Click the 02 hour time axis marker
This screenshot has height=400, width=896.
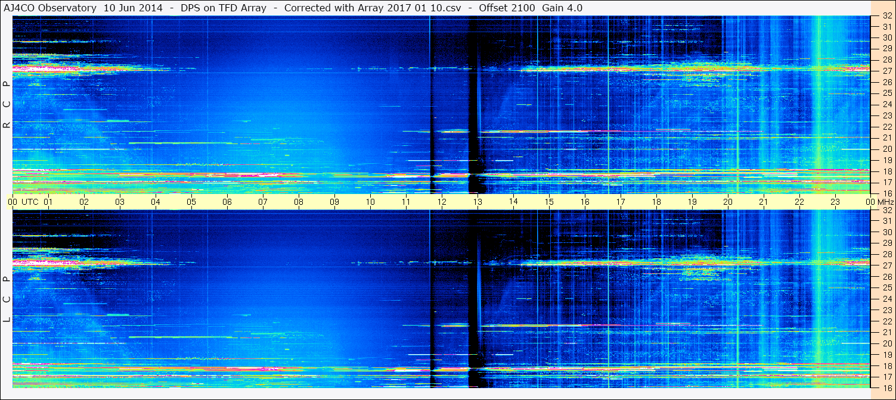click(x=84, y=202)
